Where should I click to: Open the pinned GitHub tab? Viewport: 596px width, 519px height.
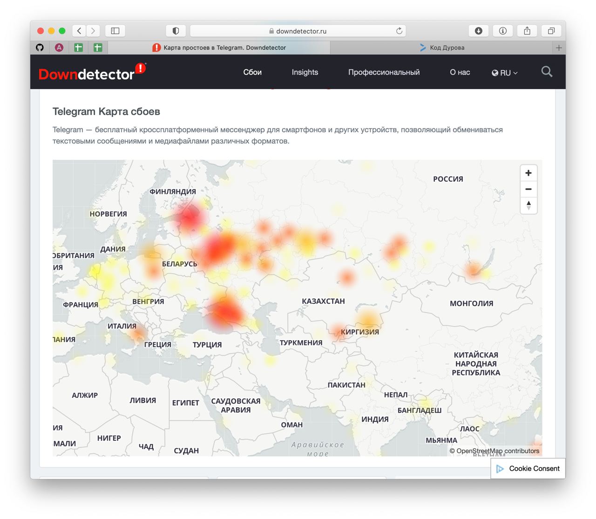click(40, 48)
